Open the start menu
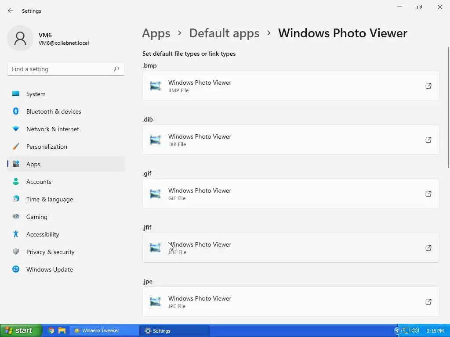Viewport: 450px width, 337px height. 21,330
